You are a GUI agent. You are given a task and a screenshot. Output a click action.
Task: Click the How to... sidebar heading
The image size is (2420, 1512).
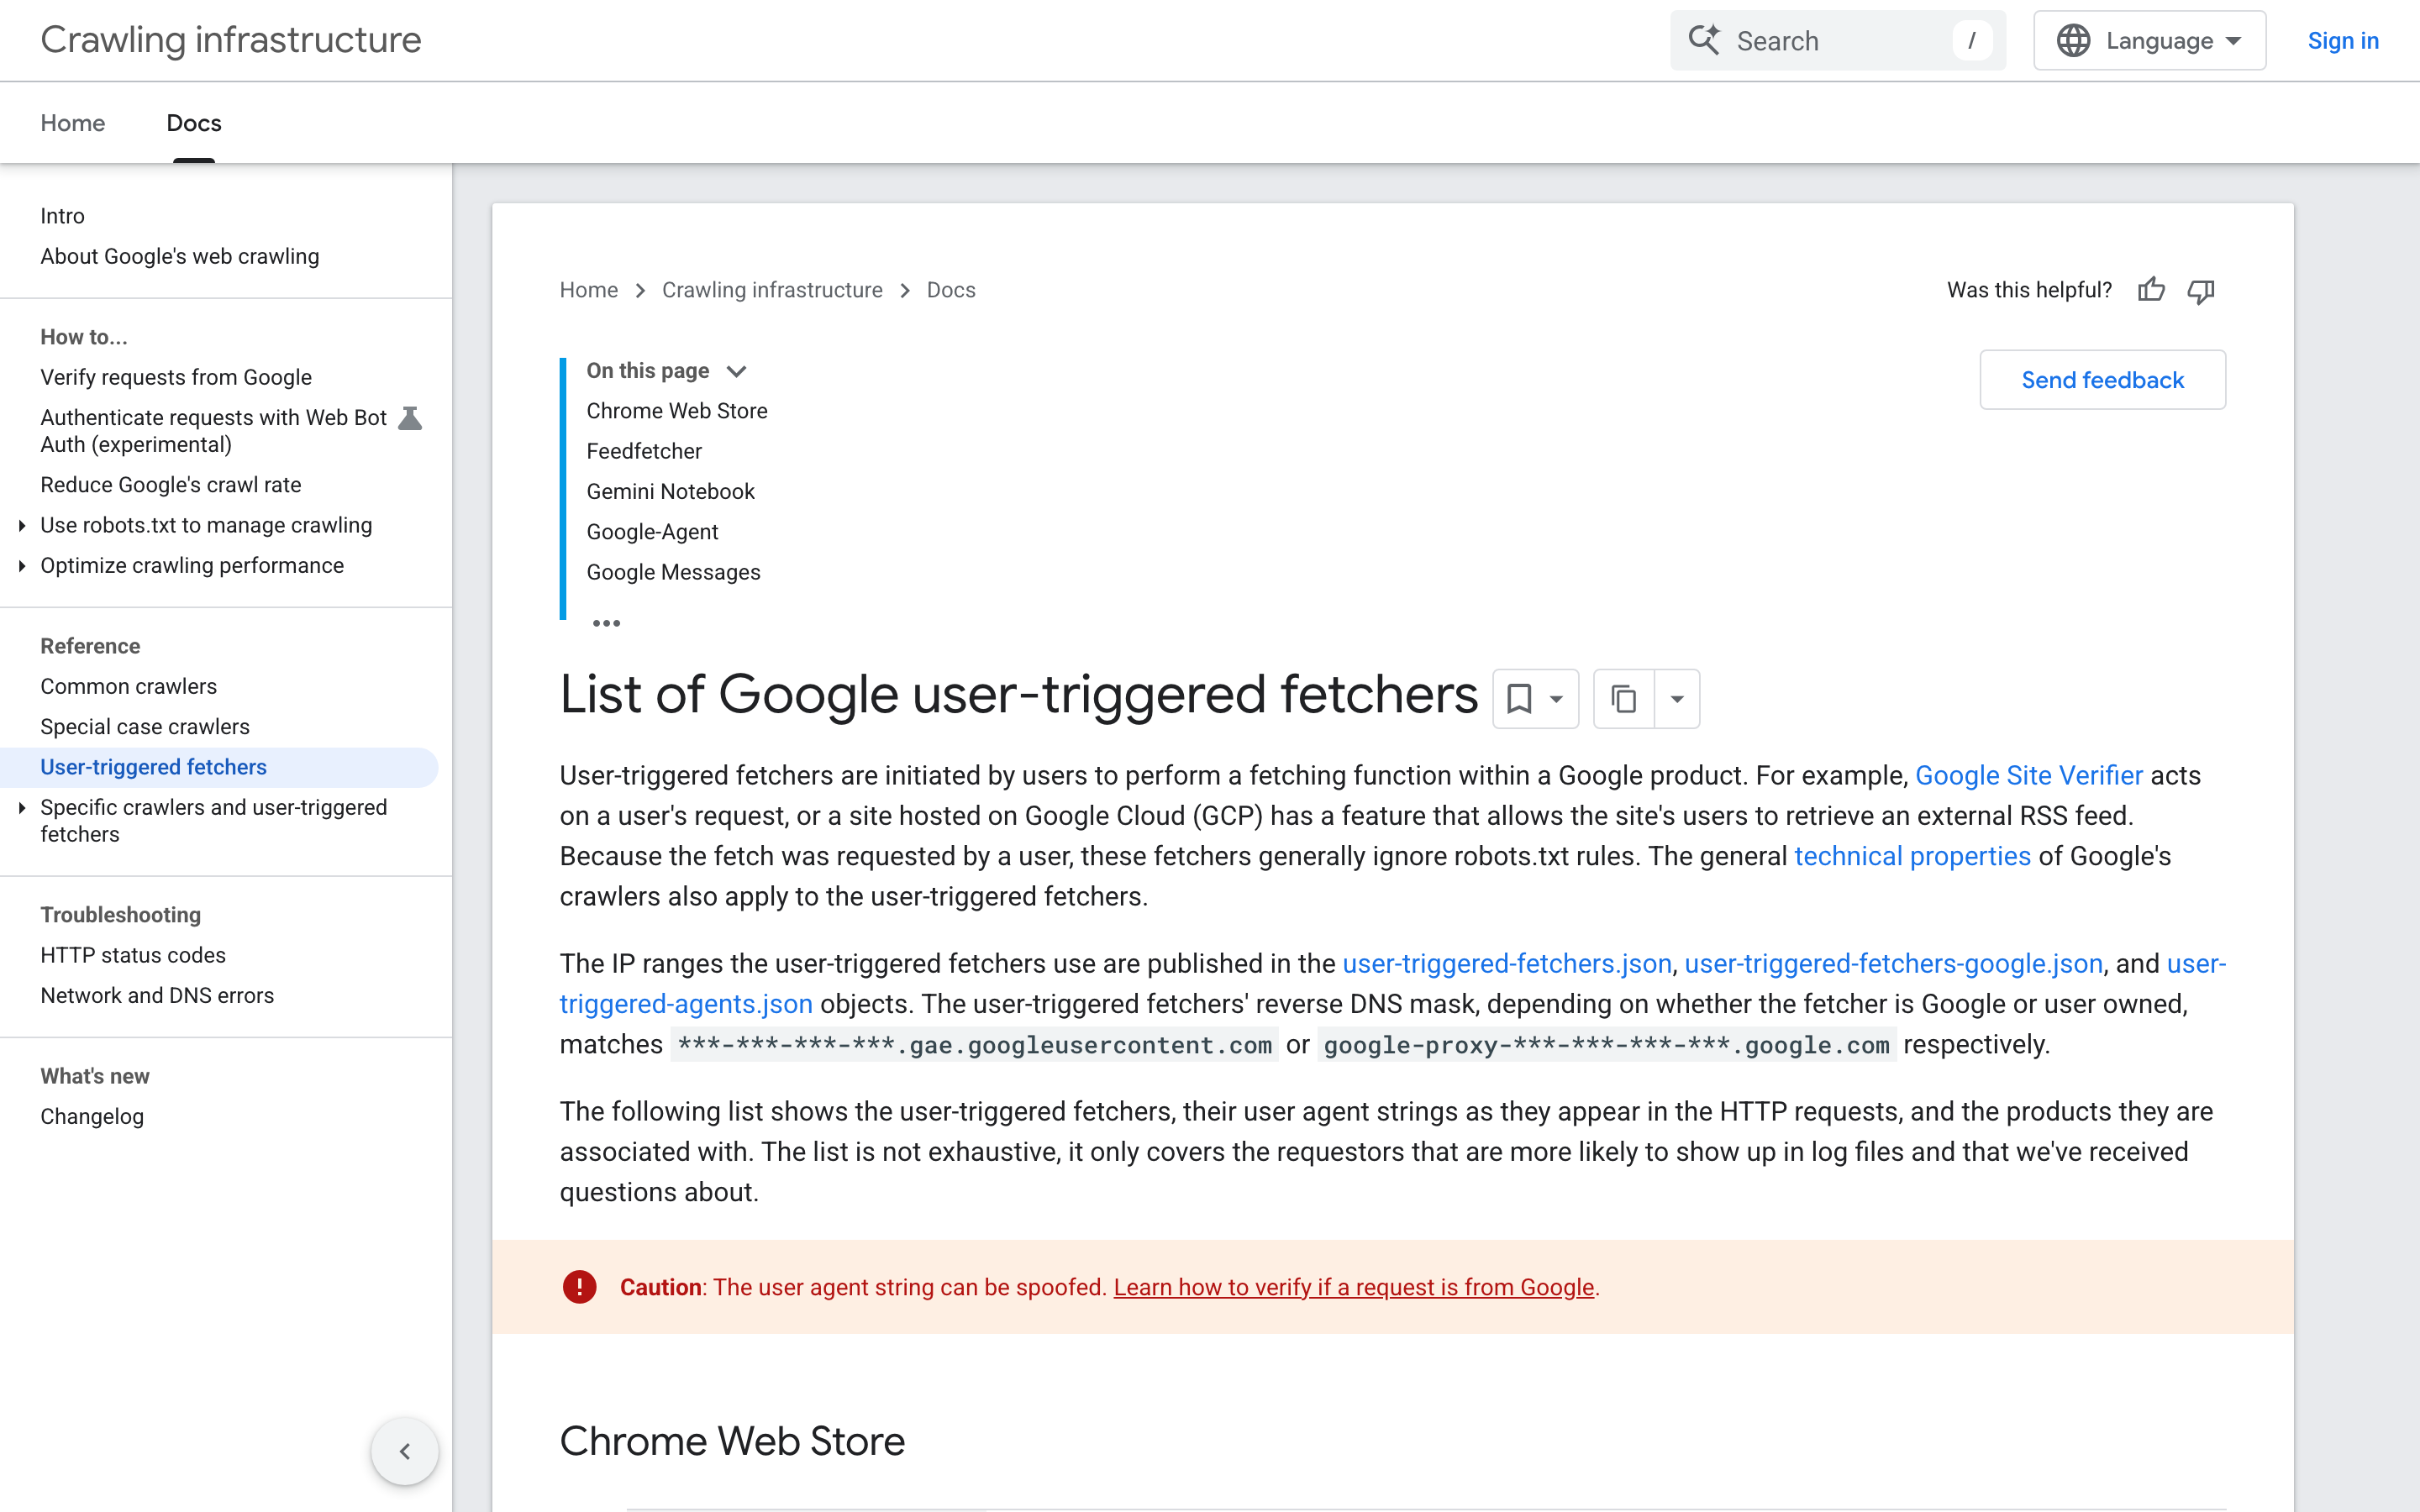pos(84,337)
